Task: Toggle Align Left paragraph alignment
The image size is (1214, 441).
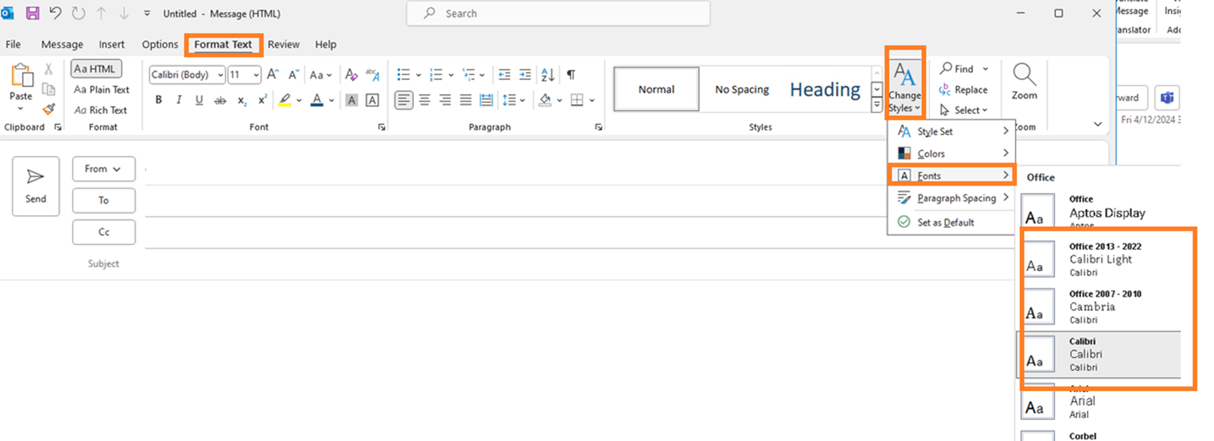Action: pyautogui.click(x=404, y=99)
